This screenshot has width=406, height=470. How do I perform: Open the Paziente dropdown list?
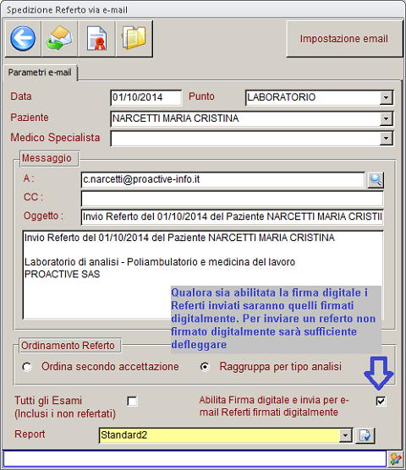click(x=387, y=119)
